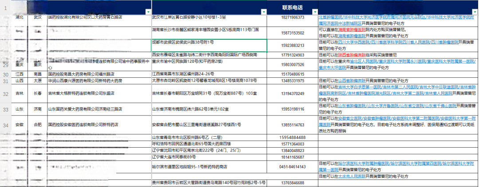The image size is (479, 187).
Task: Click phone number 15771364003
Action: tap(293, 144)
